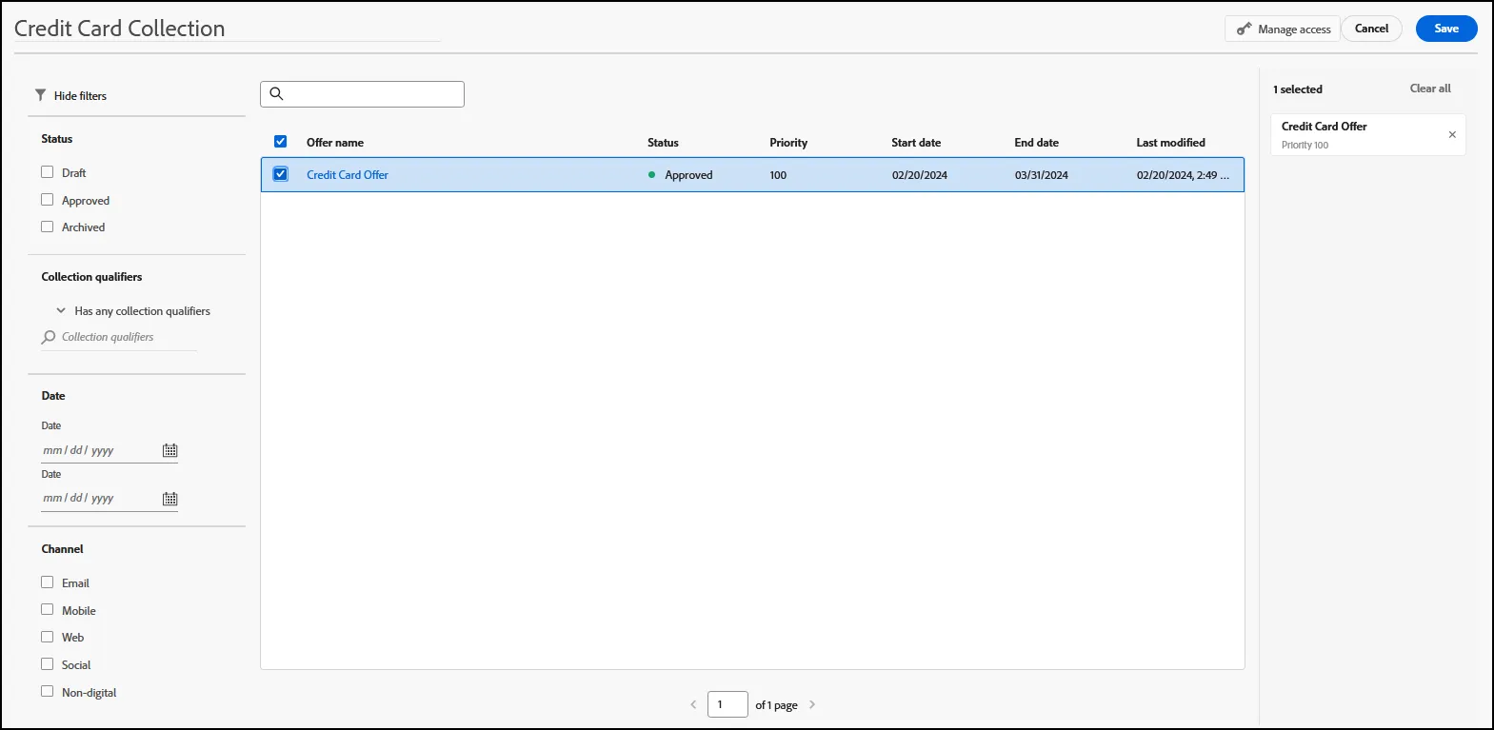The height and width of the screenshot is (730, 1494).
Task: Enable the Approved status filter
Action: 47,200
